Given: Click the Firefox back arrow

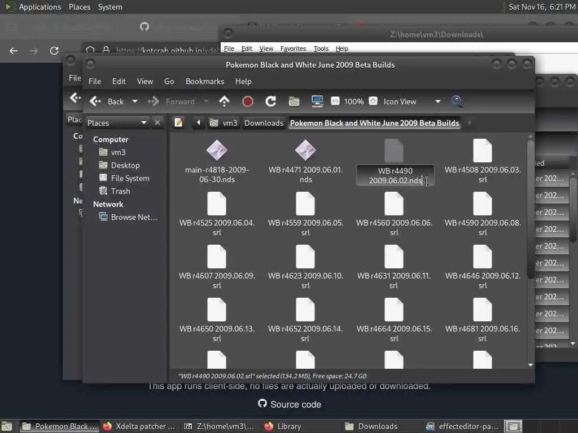Looking at the screenshot, I should (14, 50).
